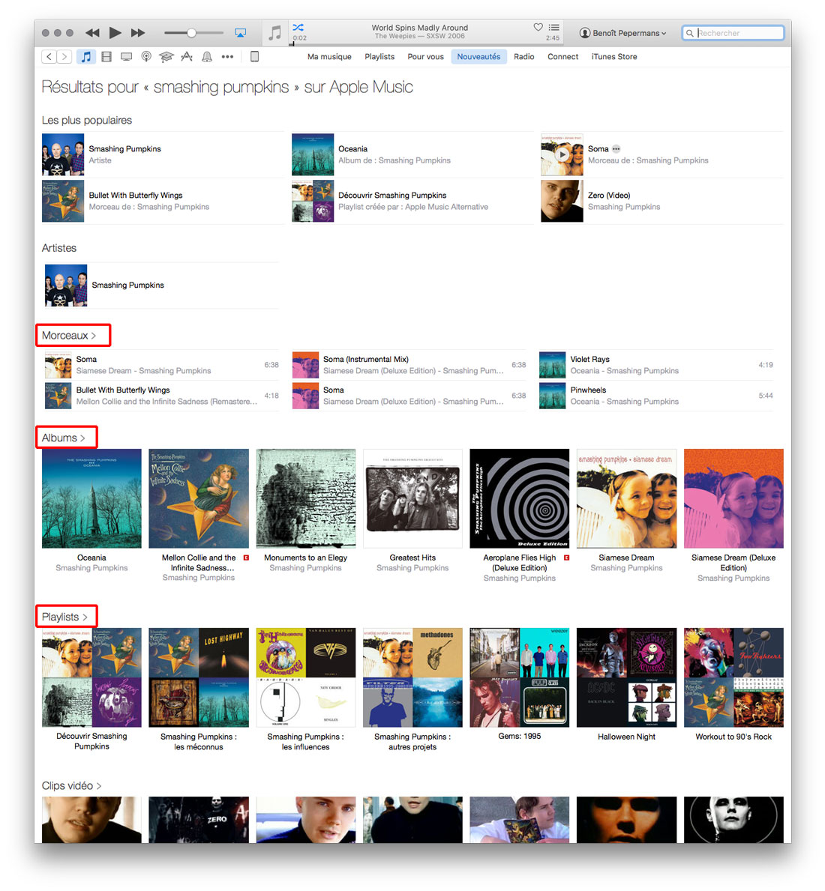Screen dimensions: 825x891
Task: Expand the Clips vidéo section
Action: pos(71,786)
